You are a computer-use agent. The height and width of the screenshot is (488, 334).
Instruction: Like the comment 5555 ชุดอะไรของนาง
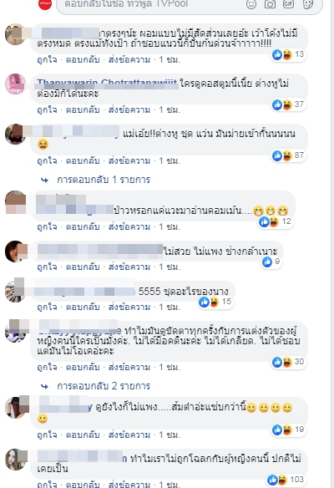[x=47, y=308]
